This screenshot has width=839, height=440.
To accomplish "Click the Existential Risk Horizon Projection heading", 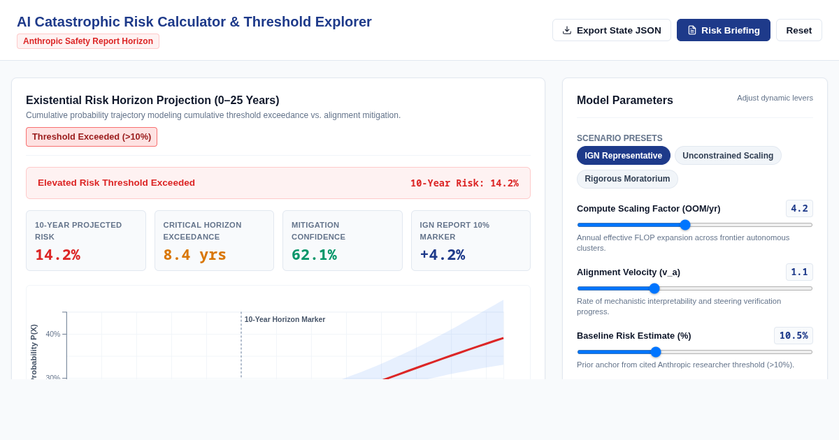I will pos(152,101).
